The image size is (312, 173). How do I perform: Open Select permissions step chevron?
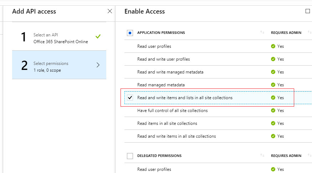(x=98, y=65)
